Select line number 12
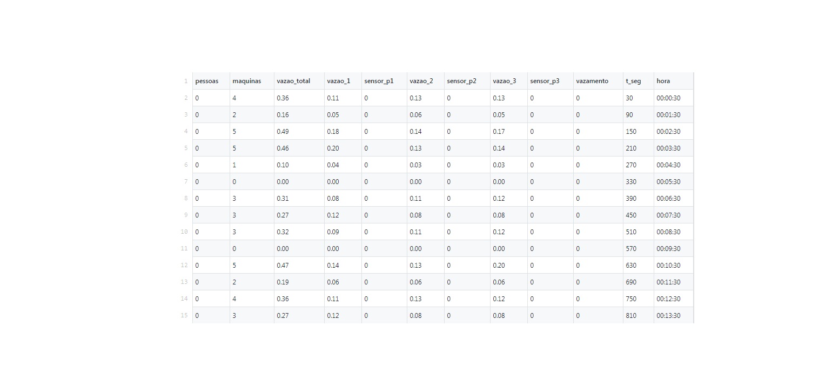The height and width of the screenshot is (387, 839). pos(184,265)
